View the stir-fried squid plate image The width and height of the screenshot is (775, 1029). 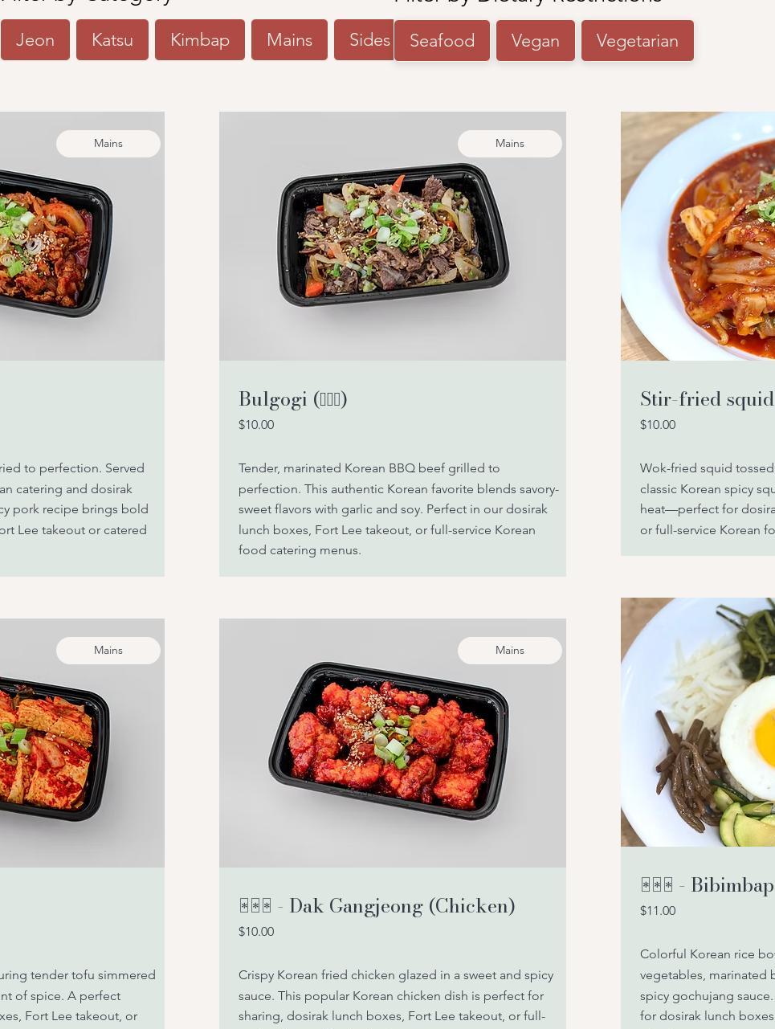click(x=698, y=236)
